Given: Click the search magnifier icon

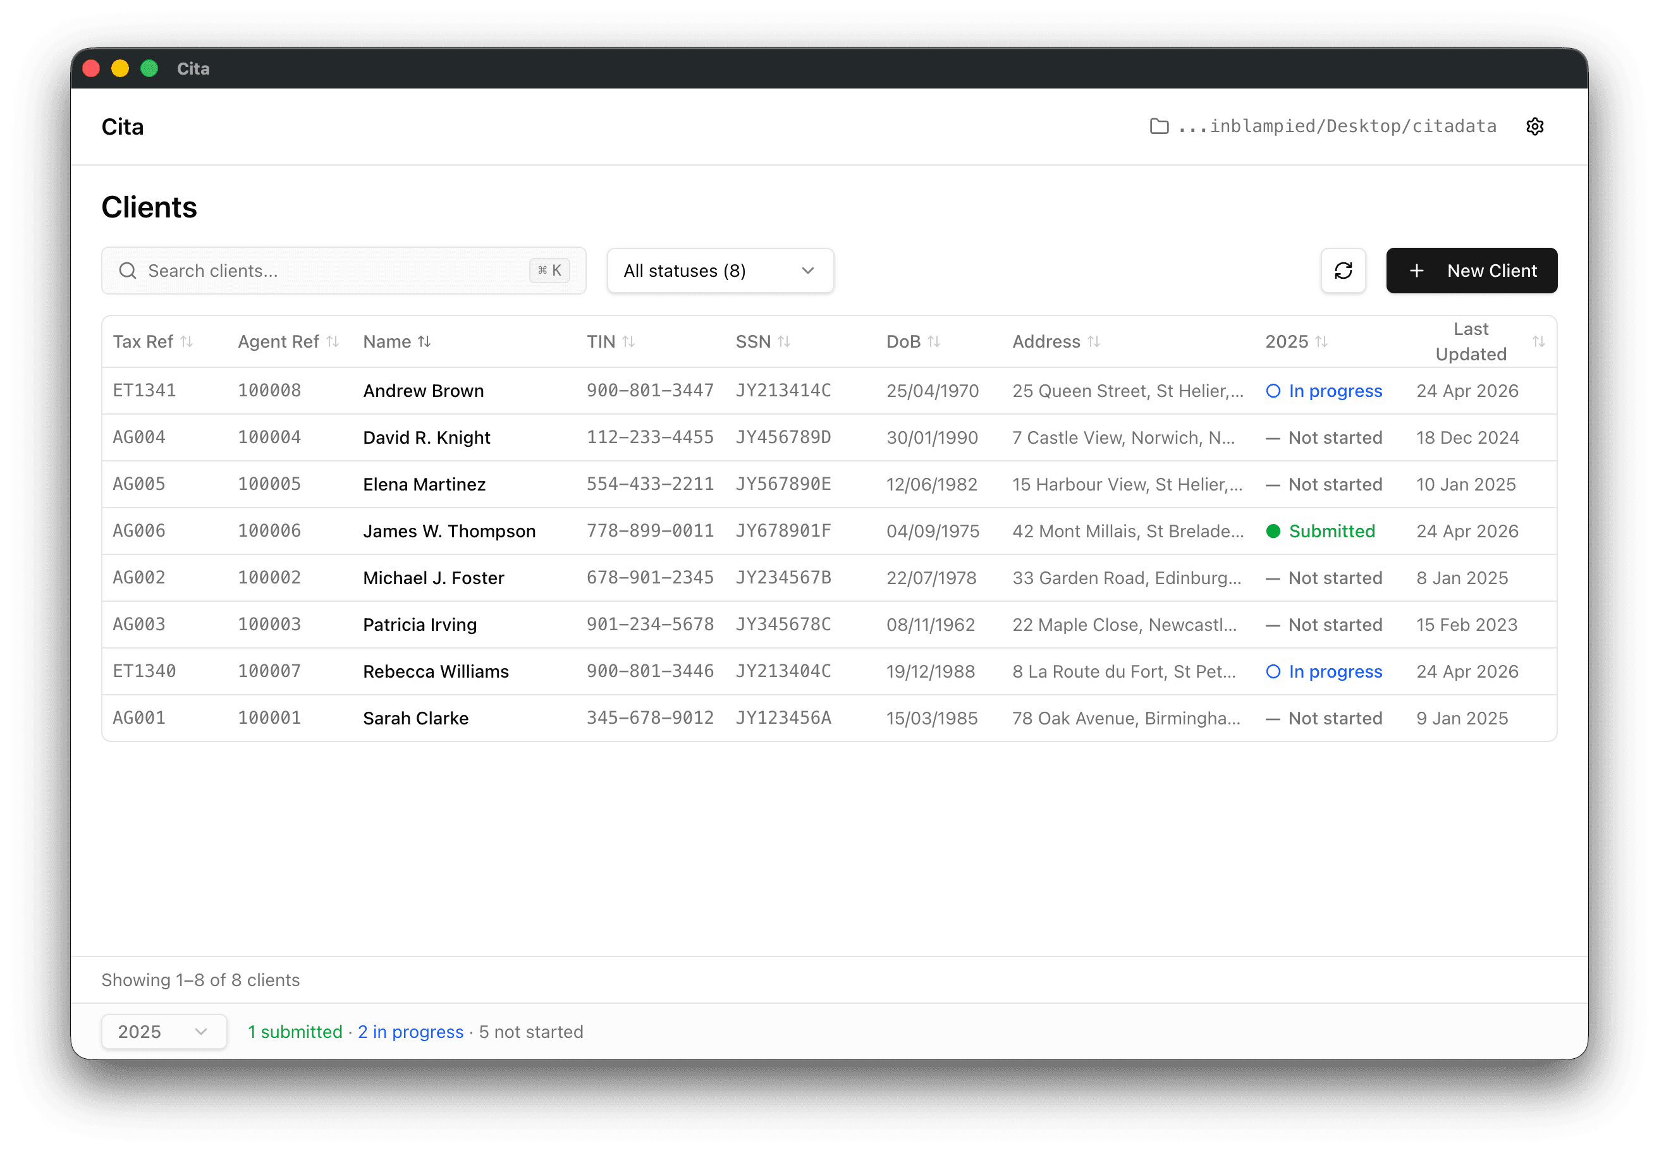Looking at the screenshot, I should (x=128, y=271).
